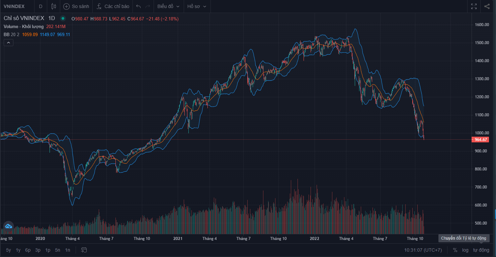Open the go-to-date calendar icon
This screenshot has height=257, width=496.
coord(84,250)
